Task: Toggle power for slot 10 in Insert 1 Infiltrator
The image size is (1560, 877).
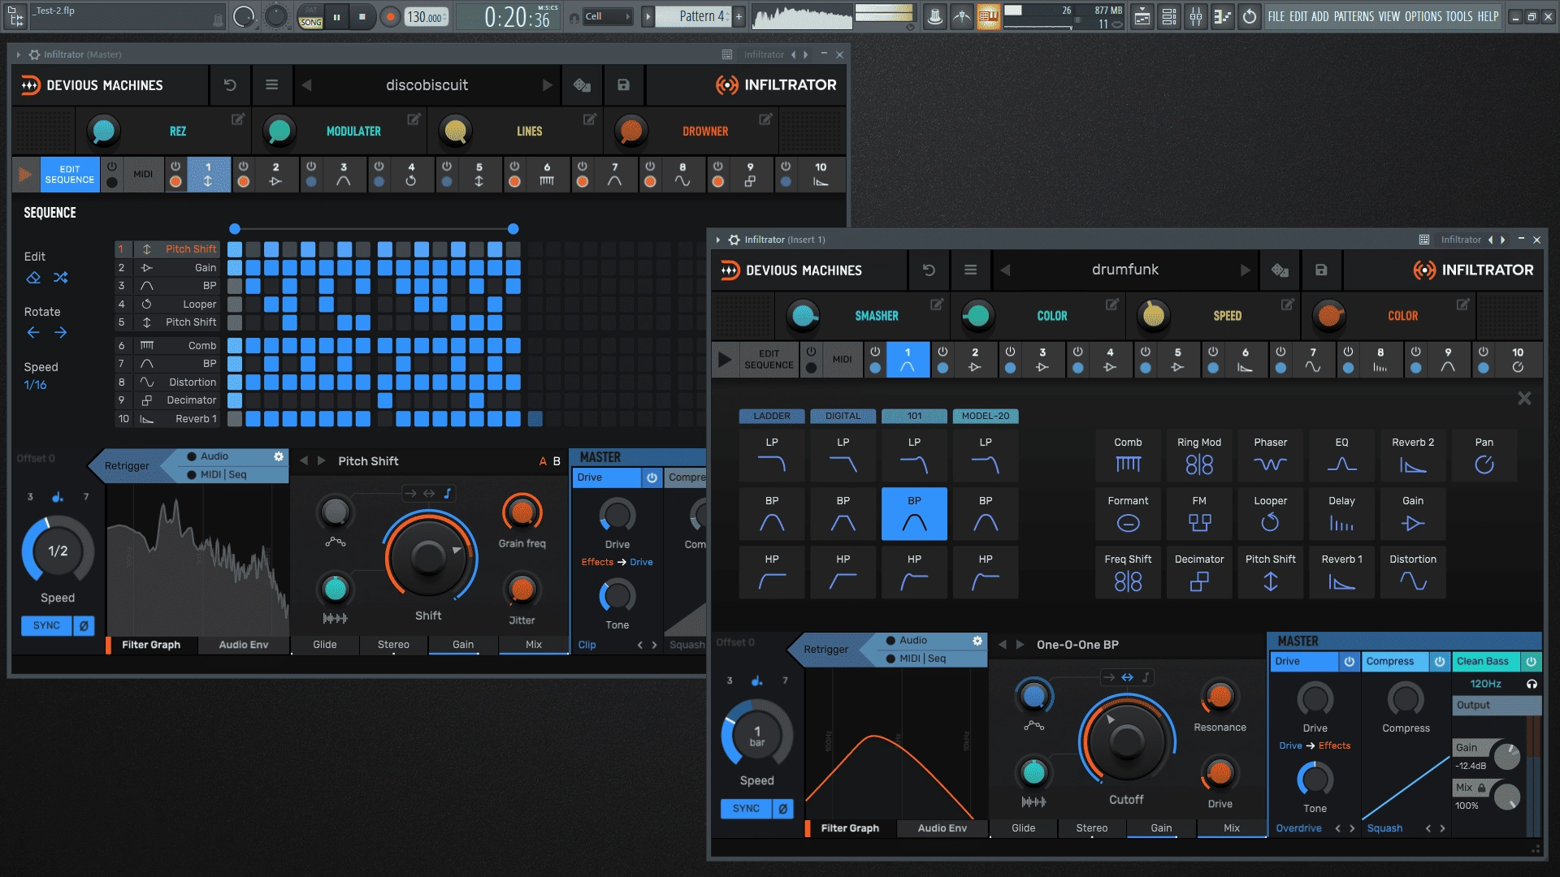Action: [x=1483, y=352]
